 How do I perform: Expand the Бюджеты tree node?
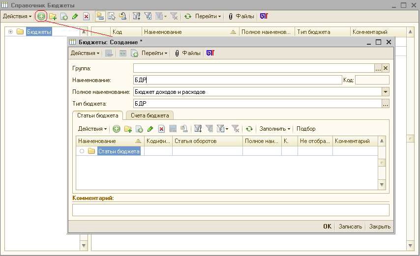(x=10, y=31)
